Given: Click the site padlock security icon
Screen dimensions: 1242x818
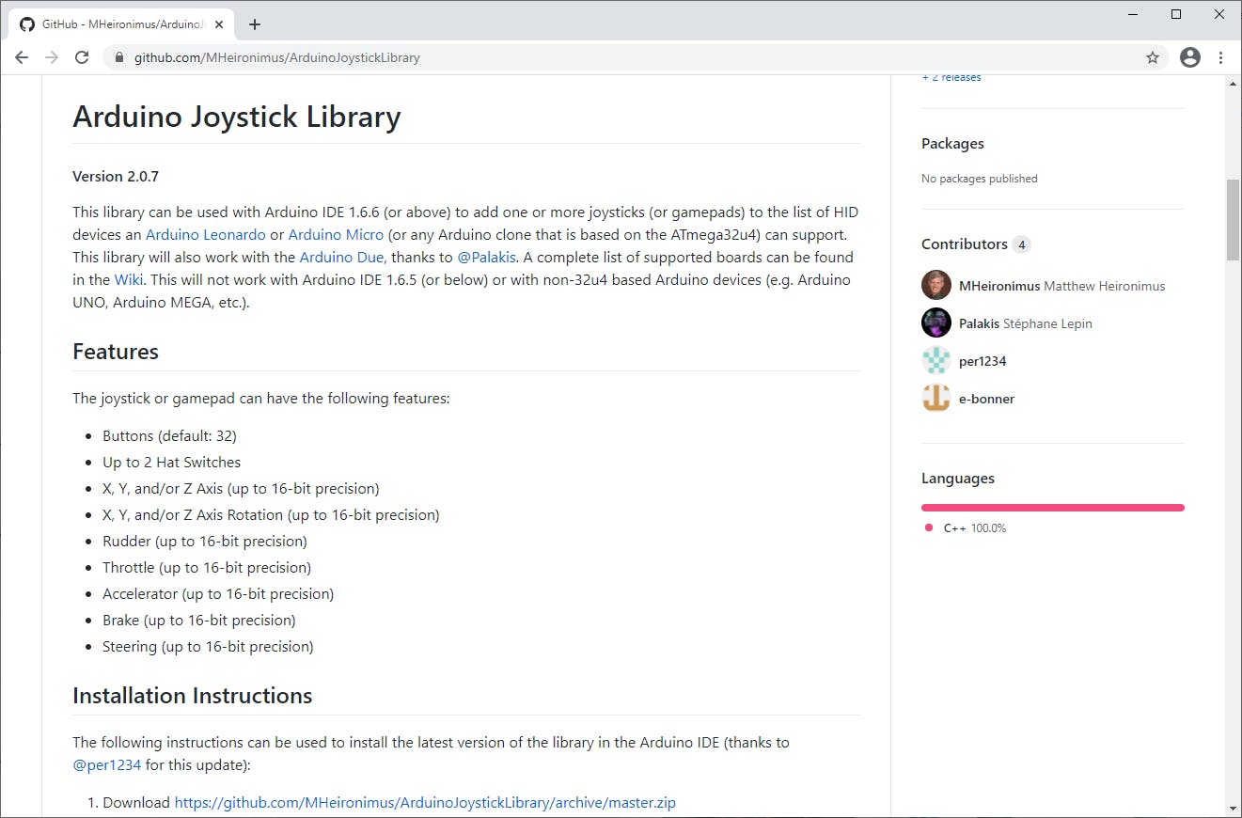Looking at the screenshot, I should [118, 58].
